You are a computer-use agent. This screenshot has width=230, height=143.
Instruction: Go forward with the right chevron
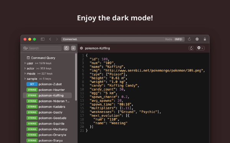click(57, 39)
